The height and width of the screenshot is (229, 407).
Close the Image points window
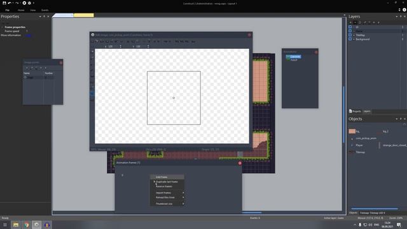tap(61, 62)
